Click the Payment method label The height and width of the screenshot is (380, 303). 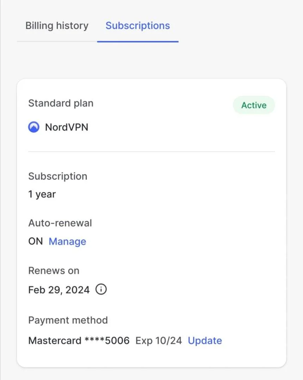(x=68, y=320)
